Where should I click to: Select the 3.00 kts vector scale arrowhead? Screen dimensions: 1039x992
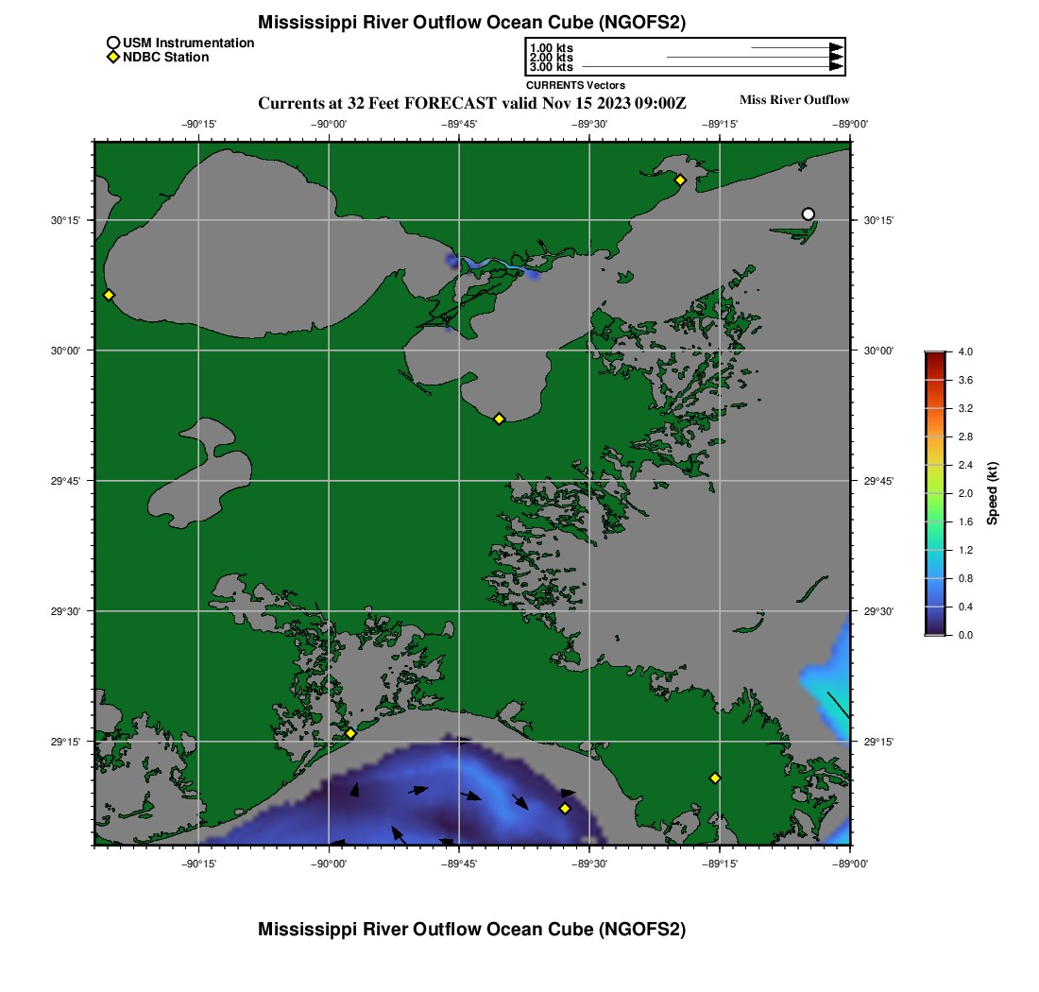point(835,67)
